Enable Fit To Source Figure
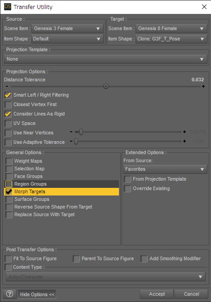The image size is (211, 302). pyautogui.click(x=8, y=259)
